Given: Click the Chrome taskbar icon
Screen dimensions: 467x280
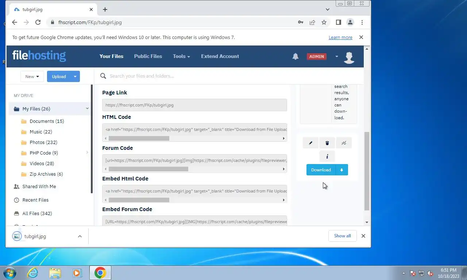Looking at the screenshot, I should coord(100,273).
